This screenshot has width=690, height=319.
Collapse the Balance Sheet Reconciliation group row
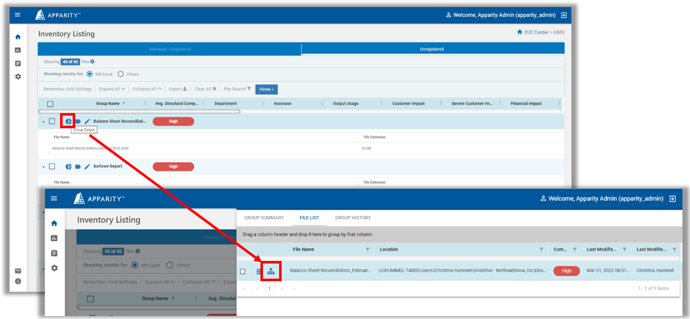pyautogui.click(x=43, y=122)
